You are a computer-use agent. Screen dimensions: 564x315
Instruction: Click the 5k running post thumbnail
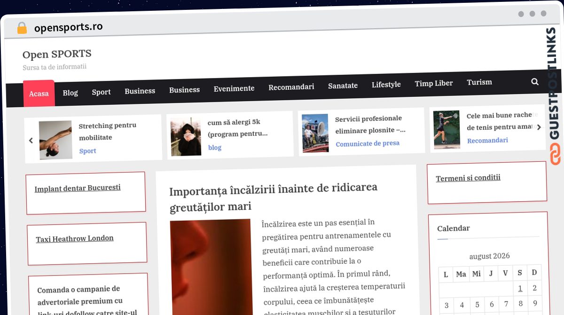(x=186, y=137)
